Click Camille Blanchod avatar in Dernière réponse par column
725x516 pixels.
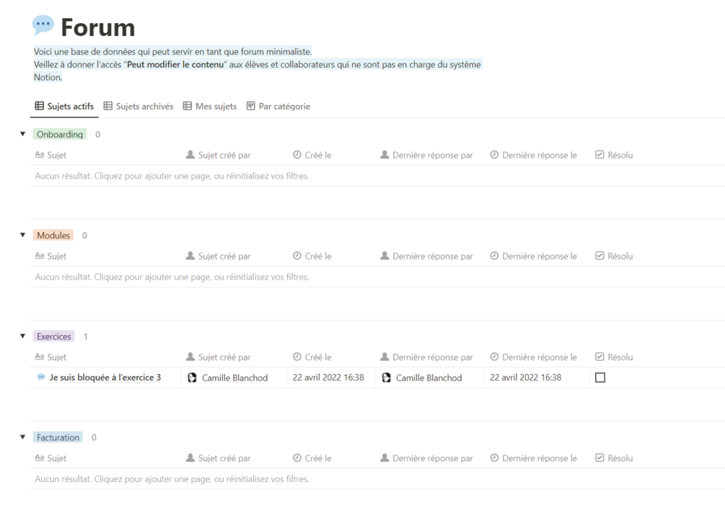tap(386, 378)
